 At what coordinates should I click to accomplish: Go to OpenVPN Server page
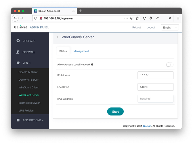pos(28,80)
